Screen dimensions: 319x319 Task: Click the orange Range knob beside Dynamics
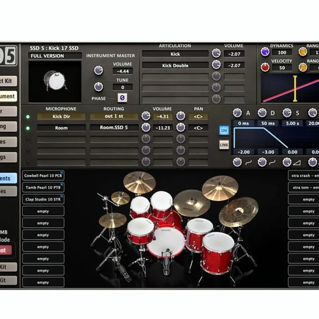pyautogui.click(x=303, y=52)
